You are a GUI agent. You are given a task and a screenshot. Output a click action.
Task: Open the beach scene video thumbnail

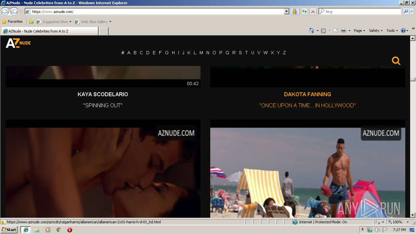(307, 169)
